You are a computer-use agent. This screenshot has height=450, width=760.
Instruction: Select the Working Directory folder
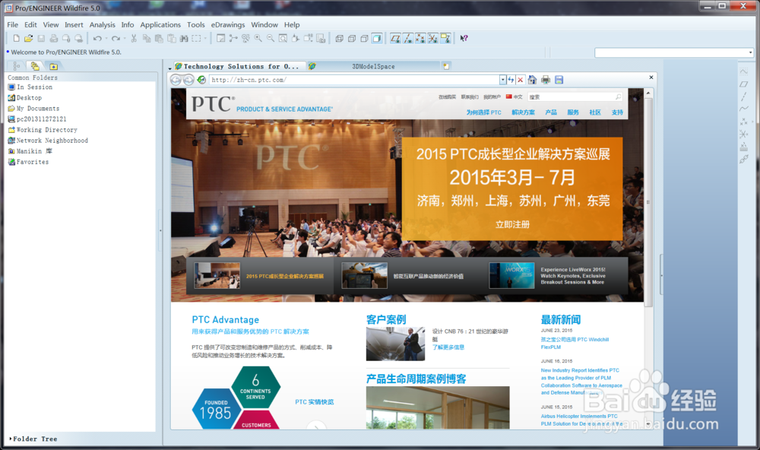click(43, 130)
